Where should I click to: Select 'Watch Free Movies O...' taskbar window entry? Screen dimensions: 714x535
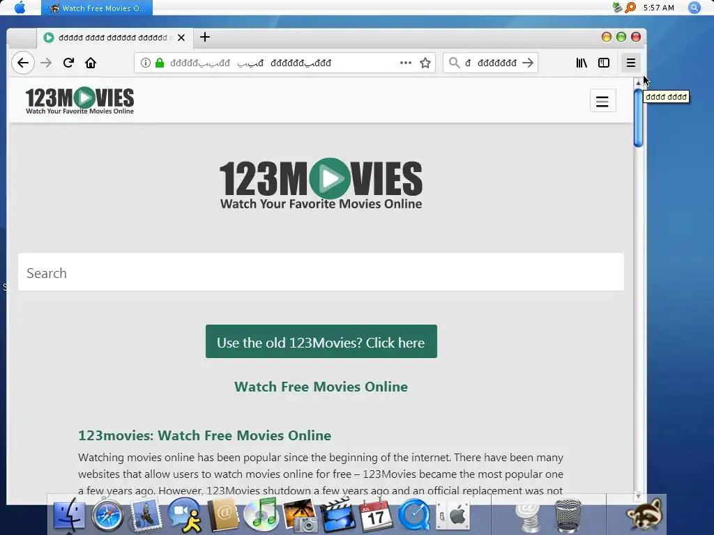[x=97, y=8]
